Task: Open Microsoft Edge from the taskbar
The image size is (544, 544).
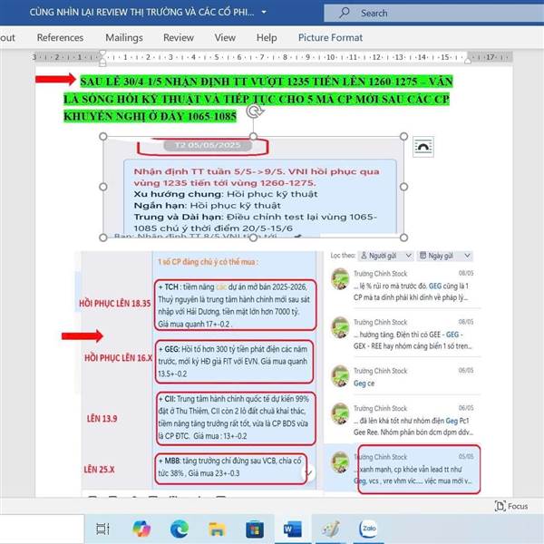Action: click(180, 529)
